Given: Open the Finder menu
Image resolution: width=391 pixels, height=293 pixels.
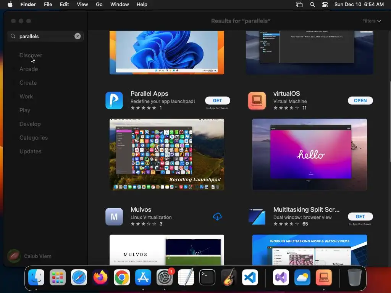Looking at the screenshot, I should [28, 5].
